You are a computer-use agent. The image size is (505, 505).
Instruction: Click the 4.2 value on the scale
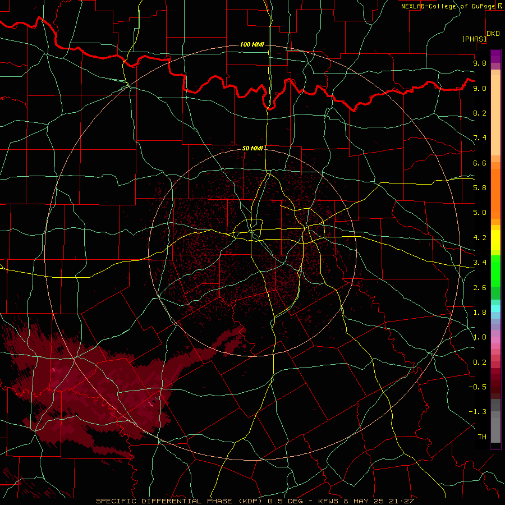[x=480, y=238]
